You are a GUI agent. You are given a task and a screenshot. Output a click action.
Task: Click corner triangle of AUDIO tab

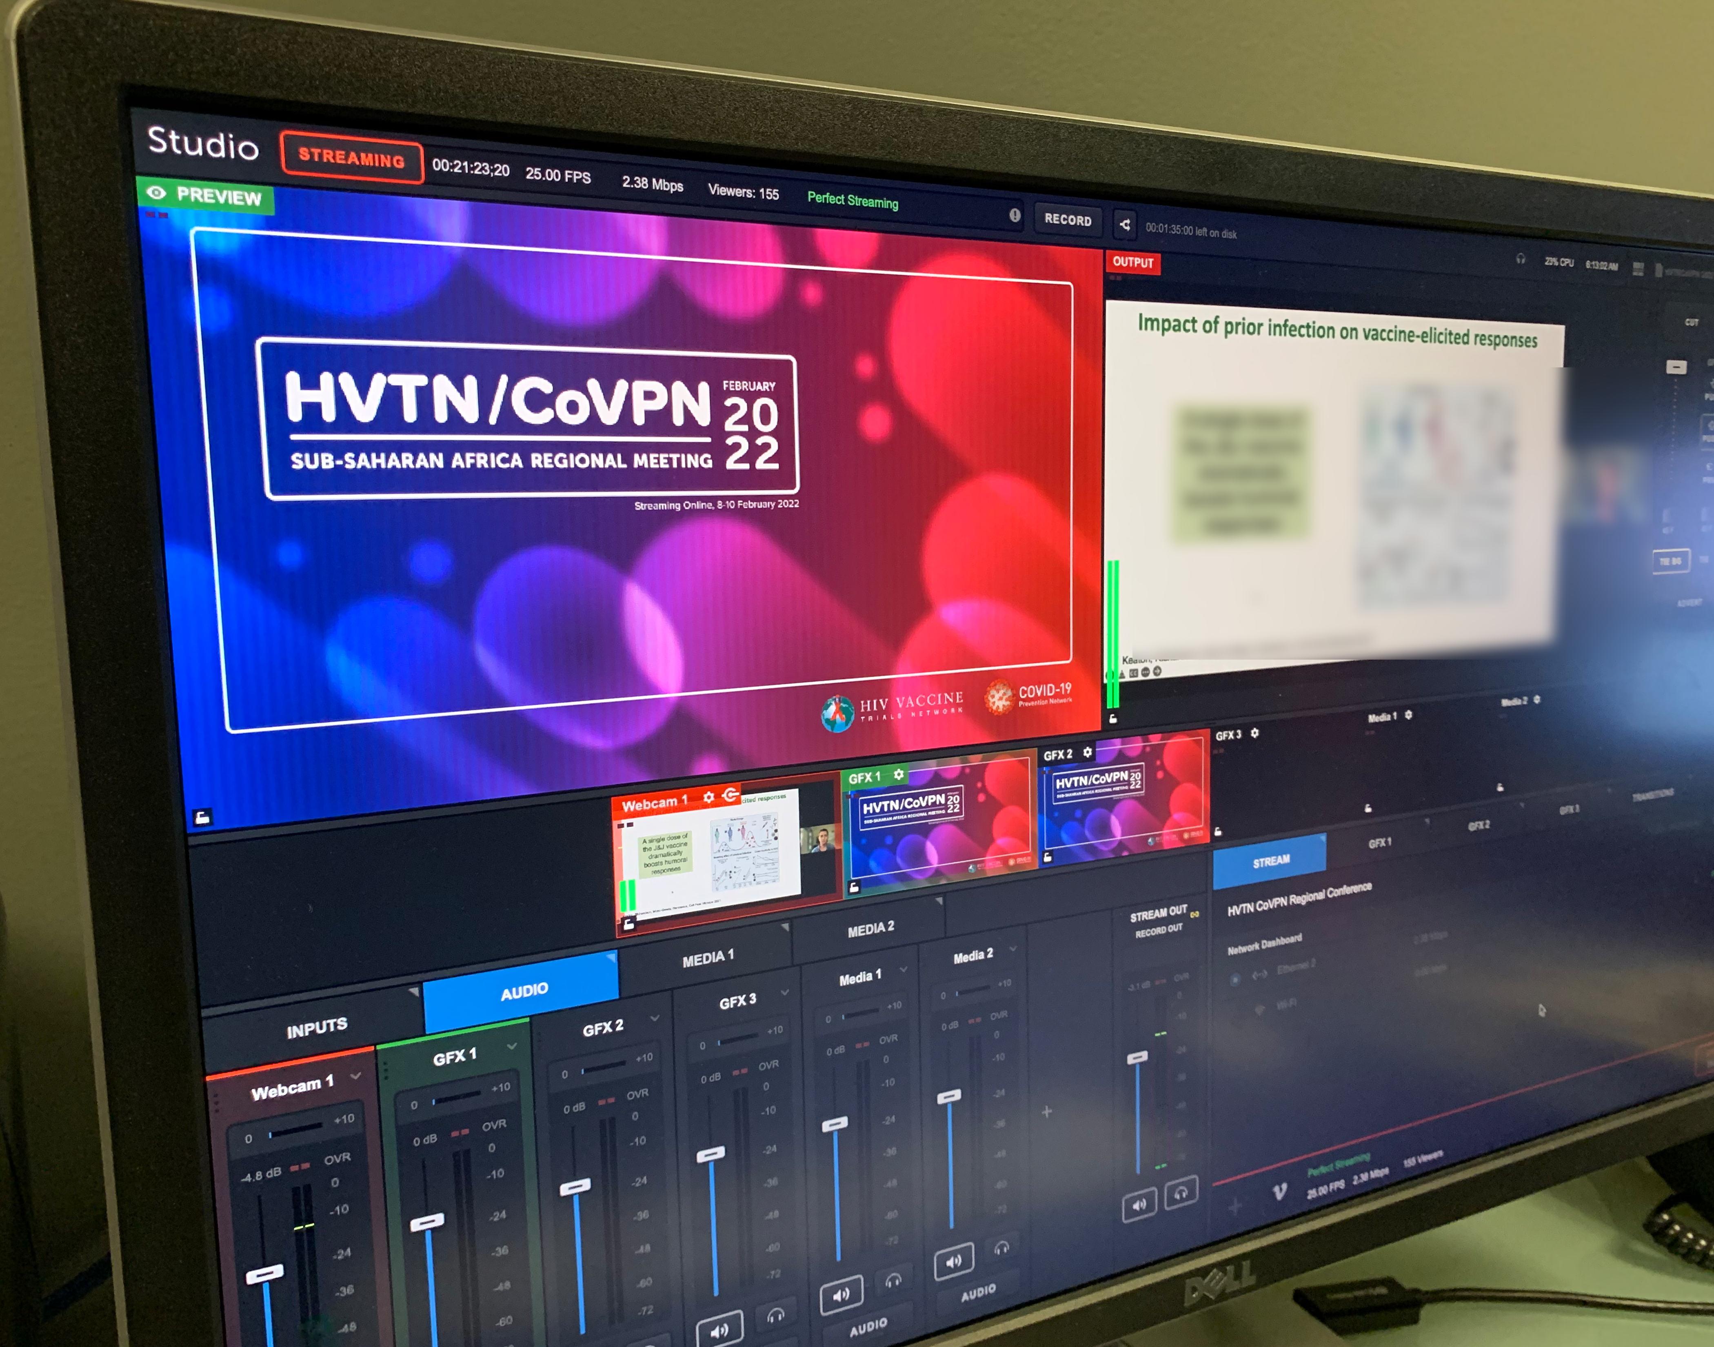tap(612, 958)
